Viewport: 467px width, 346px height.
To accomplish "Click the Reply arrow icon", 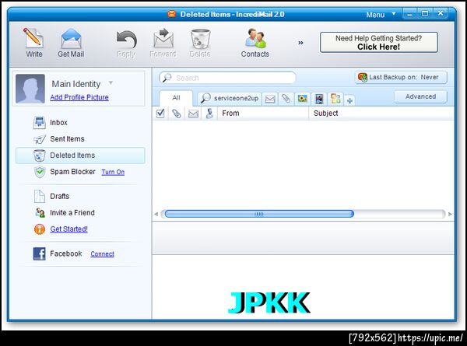I will [127, 40].
